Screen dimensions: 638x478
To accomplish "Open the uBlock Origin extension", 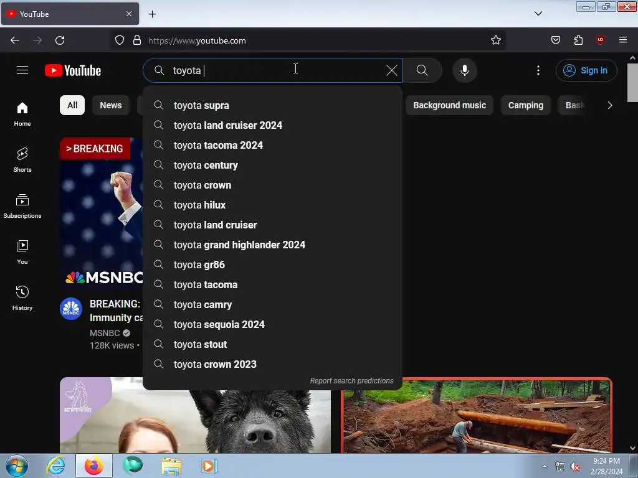I will [600, 40].
